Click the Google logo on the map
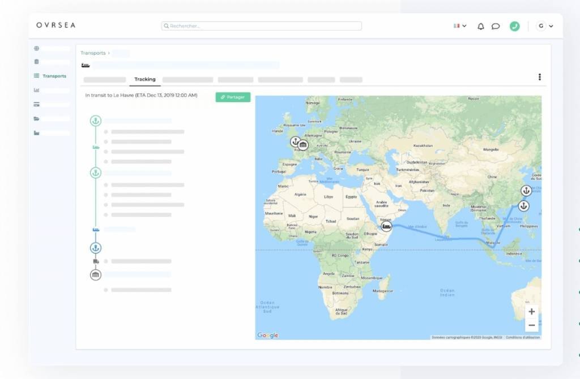Viewport: 580px width, 379px height. 268,335
